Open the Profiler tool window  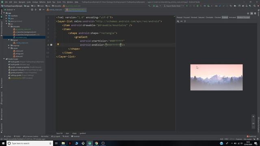(x=45, y=136)
